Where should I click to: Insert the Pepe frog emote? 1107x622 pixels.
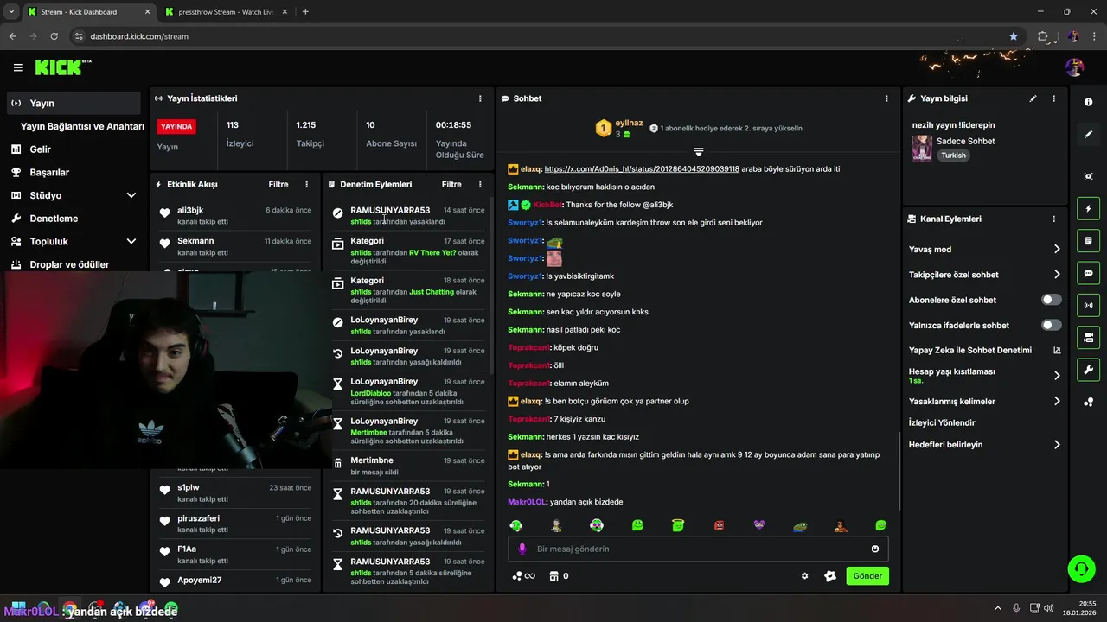800,525
